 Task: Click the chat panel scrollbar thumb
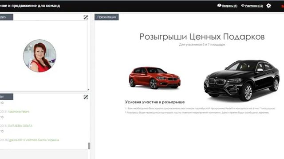click(89, 146)
